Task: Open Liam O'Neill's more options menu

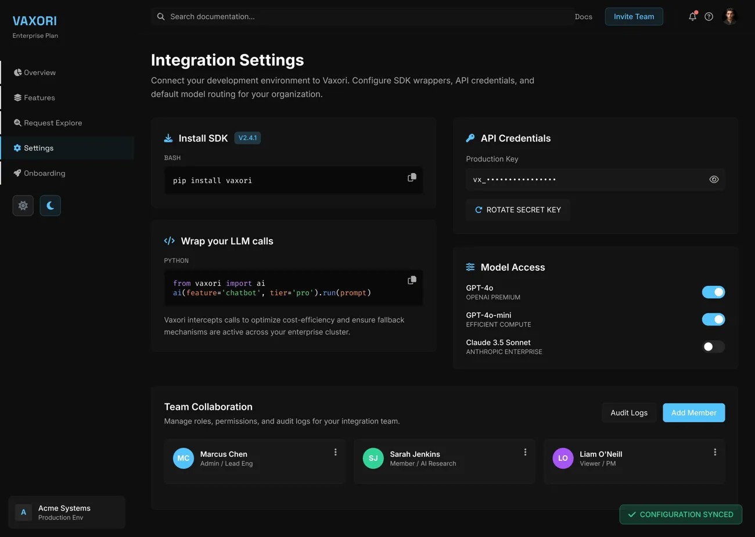Action: click(x=715, y=452)
